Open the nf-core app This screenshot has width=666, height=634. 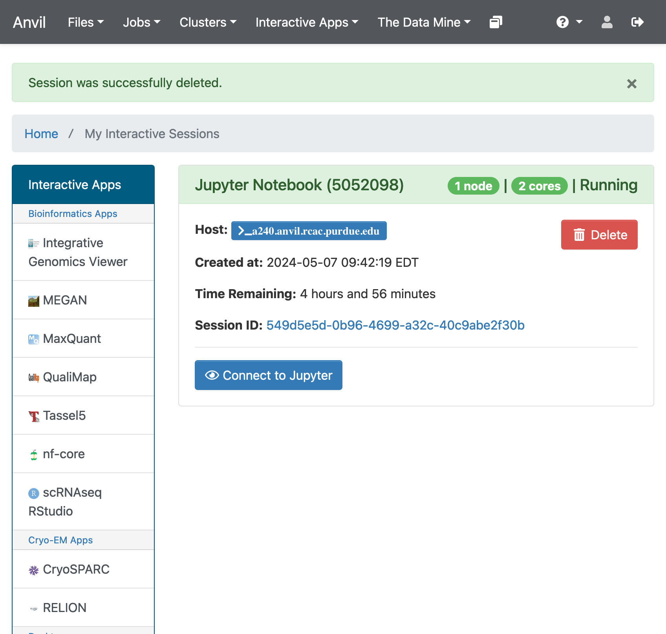(x=64, y=454)
